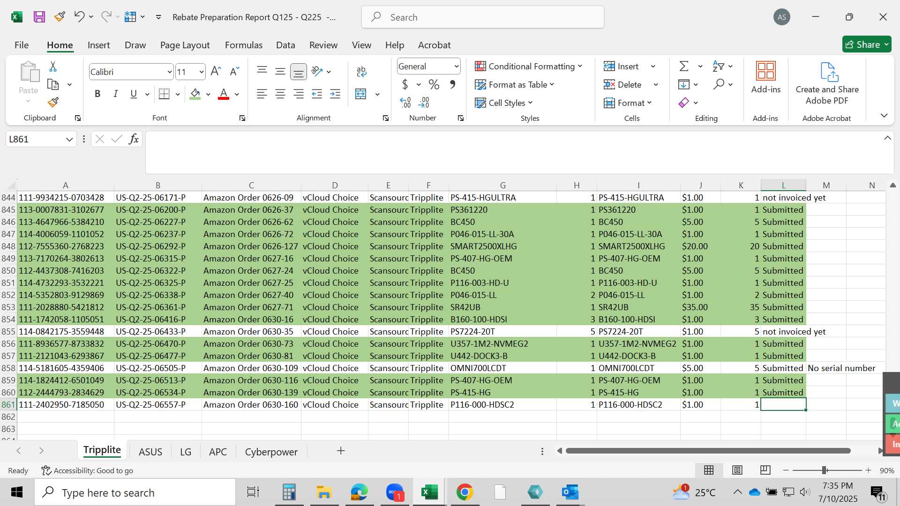Screen dimensions: 900x506
Task: Click the Find and Select magnifier icon
Action: pyautogui.click(x=718, y=84)
